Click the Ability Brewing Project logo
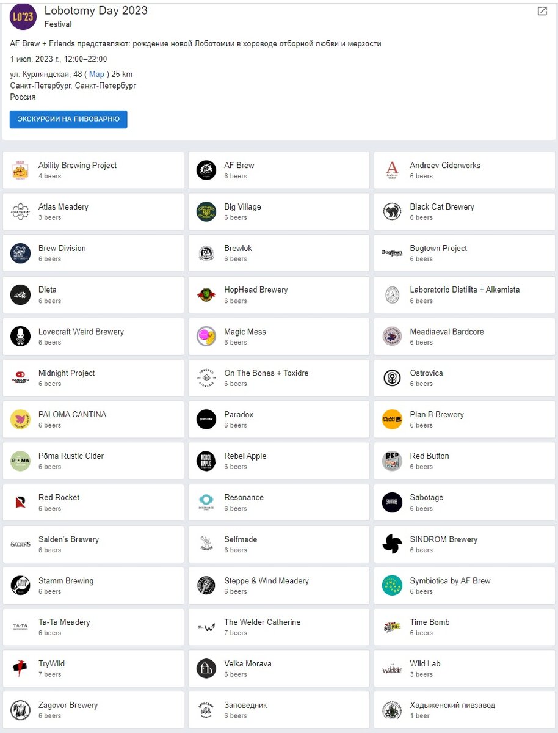The height and width of the screenshot is (733, 558). click(20, 170)
